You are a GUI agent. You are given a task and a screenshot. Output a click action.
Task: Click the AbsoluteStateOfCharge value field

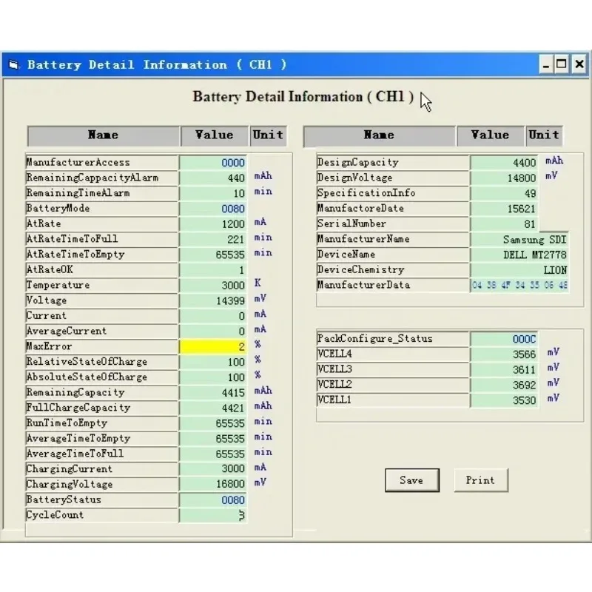point(213,377)
